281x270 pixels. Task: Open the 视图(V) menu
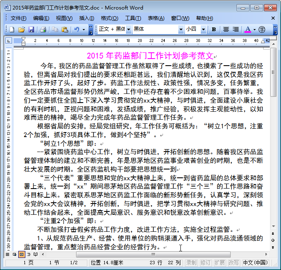(64, 18)
